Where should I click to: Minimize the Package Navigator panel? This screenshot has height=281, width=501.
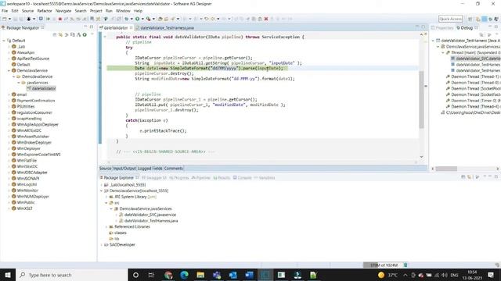click(85, 27)
